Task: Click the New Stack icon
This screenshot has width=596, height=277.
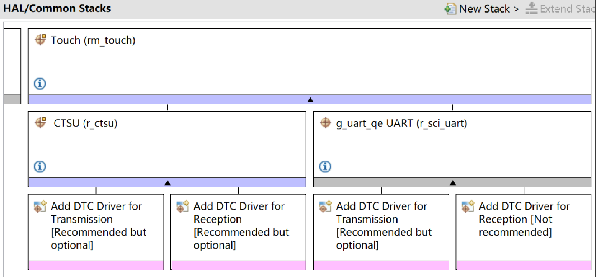Action: click(450, 9)
